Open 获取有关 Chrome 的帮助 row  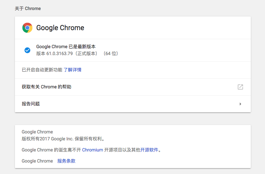[x=133, y=87]
